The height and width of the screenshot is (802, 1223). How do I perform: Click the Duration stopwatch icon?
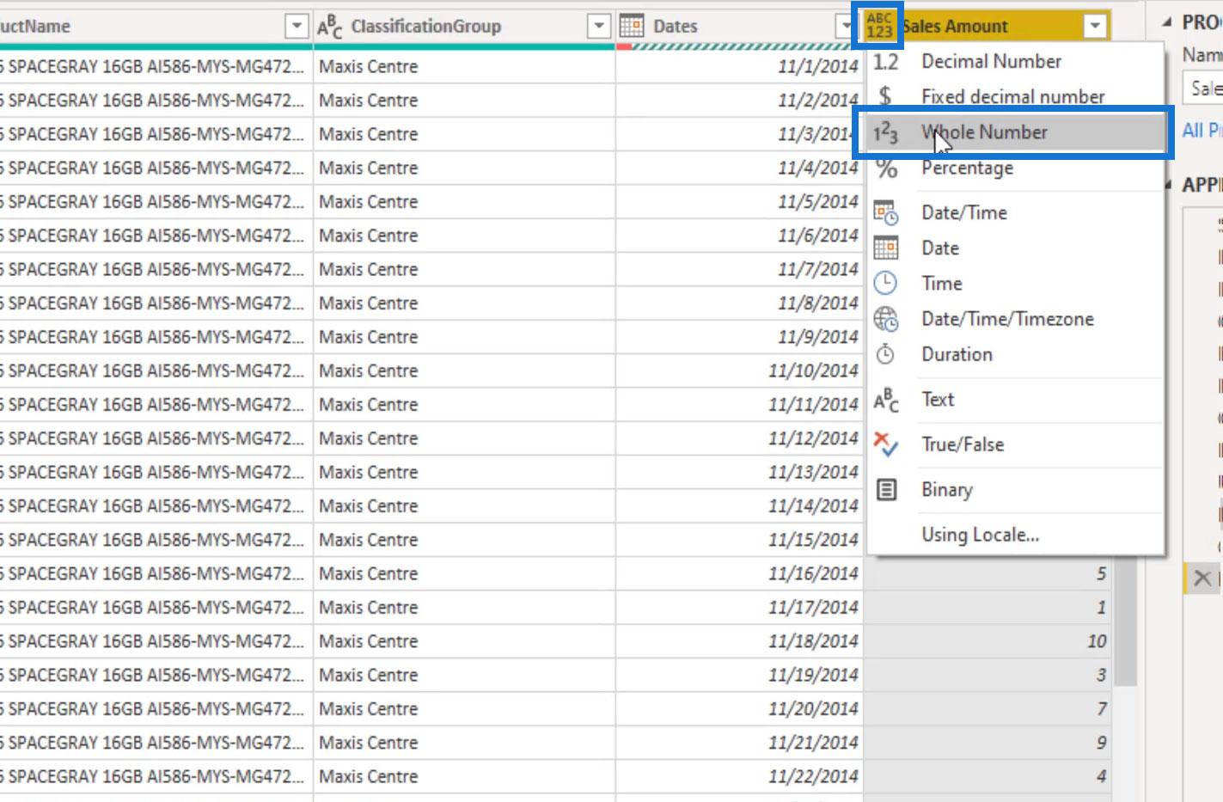click(885, 354)
